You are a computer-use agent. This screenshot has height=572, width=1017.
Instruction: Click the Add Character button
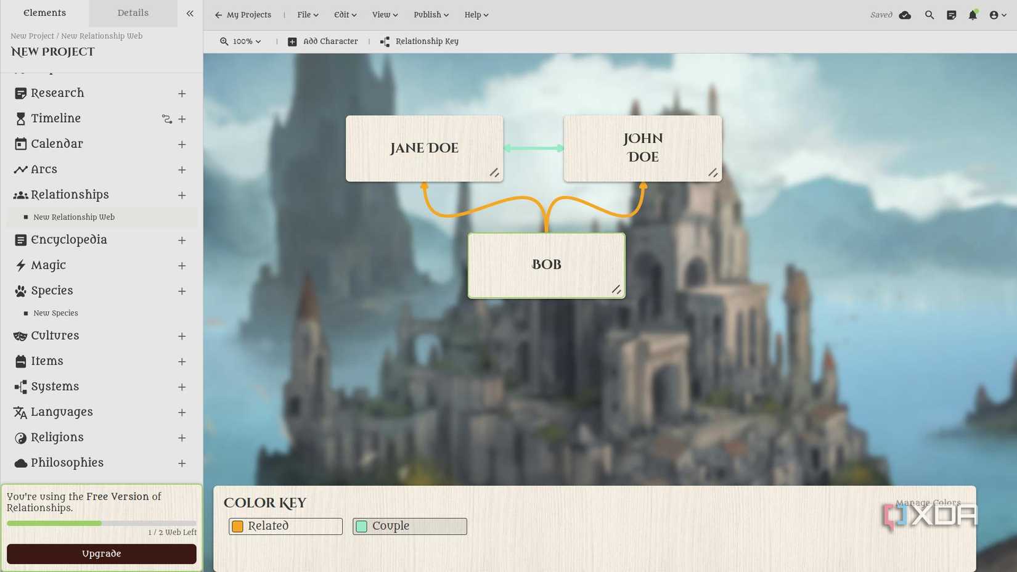323,41
